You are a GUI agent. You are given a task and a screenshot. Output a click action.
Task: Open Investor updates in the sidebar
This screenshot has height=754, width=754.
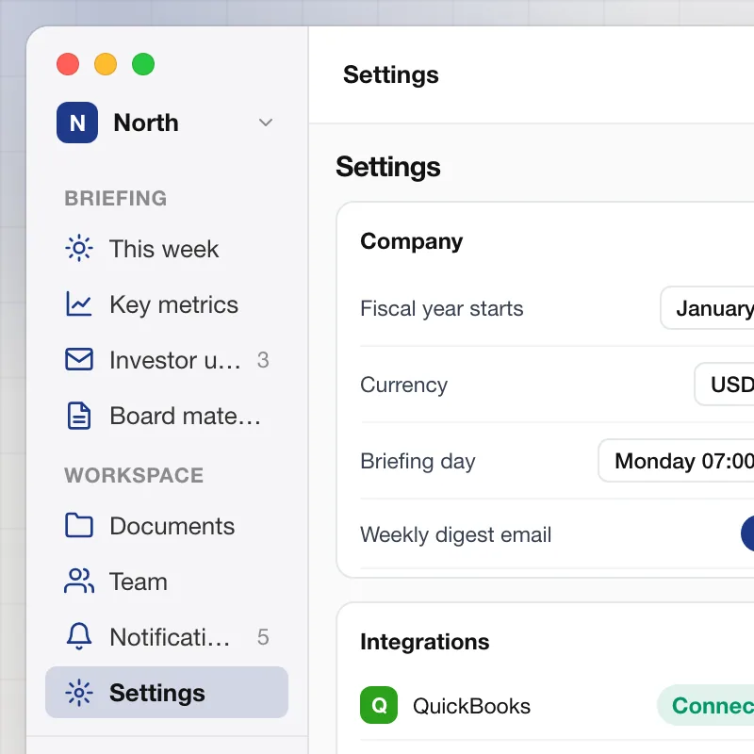pos(167,360)
